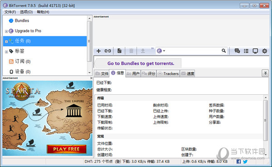The height and width of the screenshot is (167, 272).
Task: Expand the Upgrade to Pro node
Action: pos(6,31)
